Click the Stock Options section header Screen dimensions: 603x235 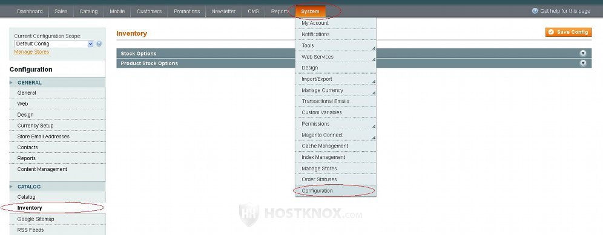[x=354, y=53]
